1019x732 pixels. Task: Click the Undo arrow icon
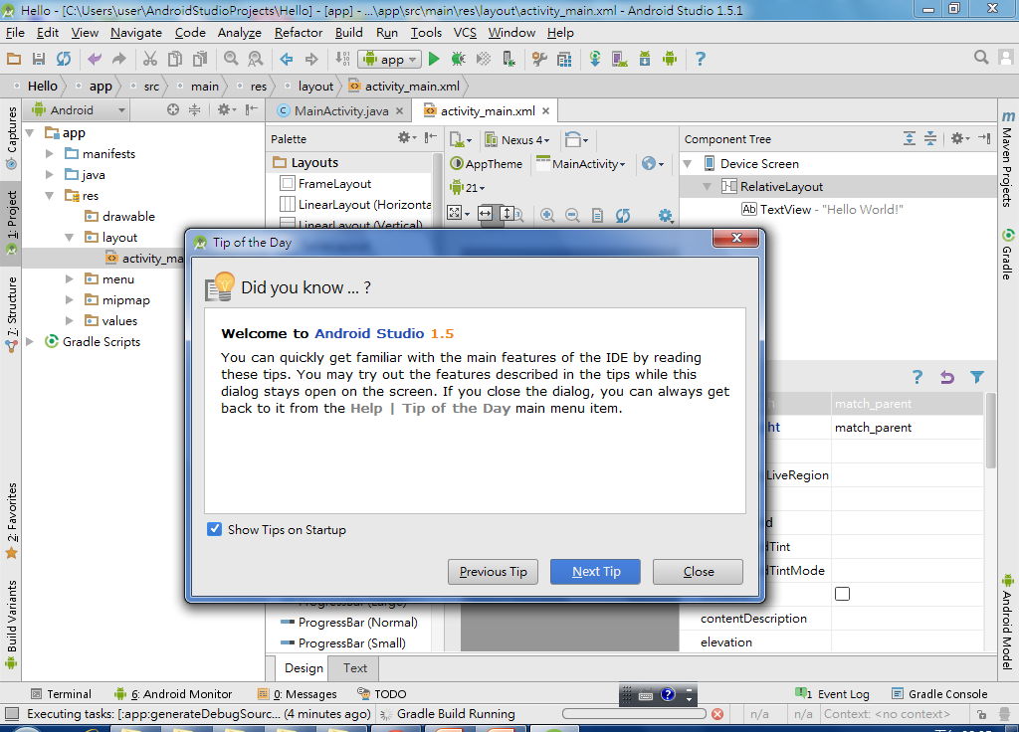coord(95,59)
